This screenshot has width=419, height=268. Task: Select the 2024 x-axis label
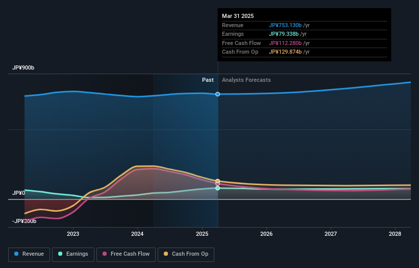pyautogui.click(x=137, y=234)
